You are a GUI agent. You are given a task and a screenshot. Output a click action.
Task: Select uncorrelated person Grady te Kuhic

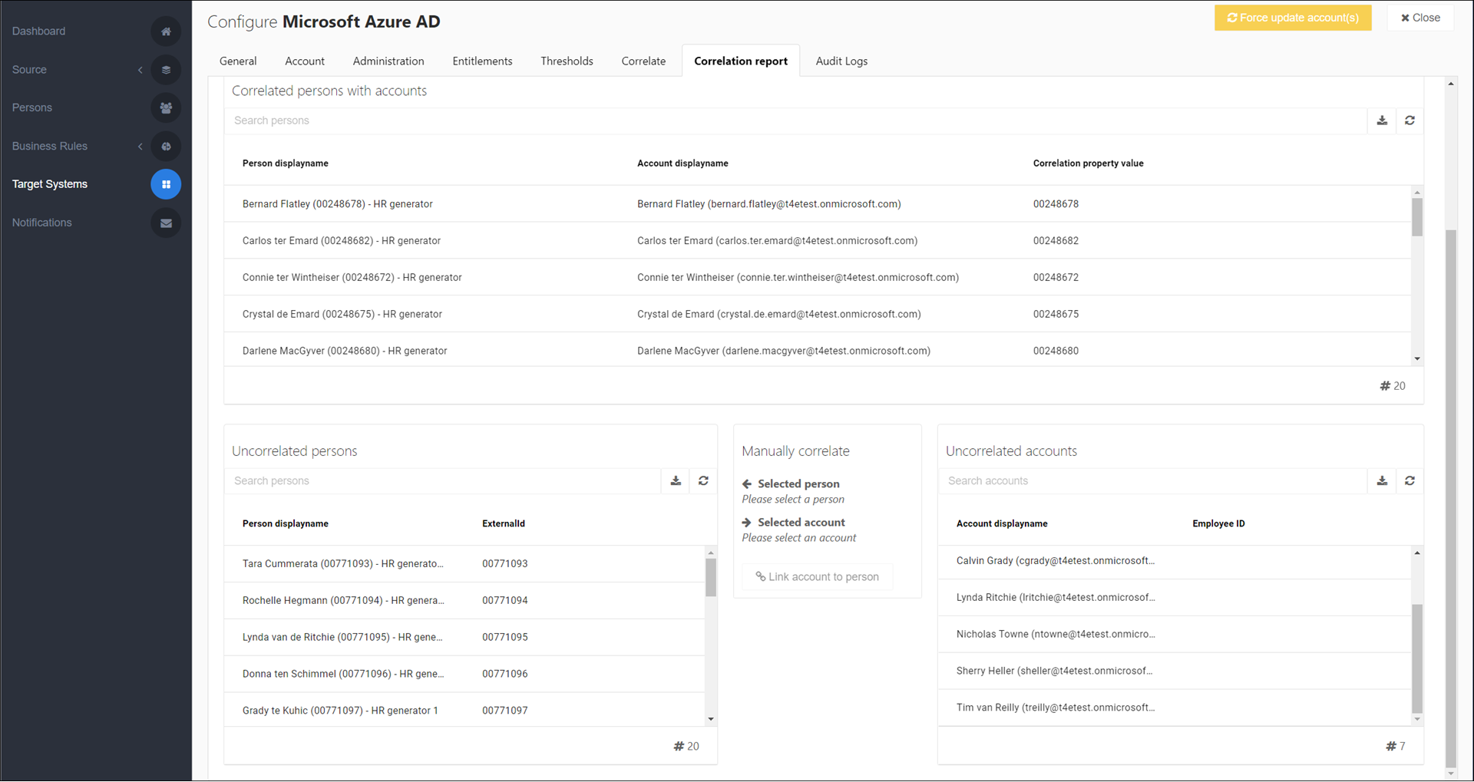pyautogui.click(x=464, y=711)
